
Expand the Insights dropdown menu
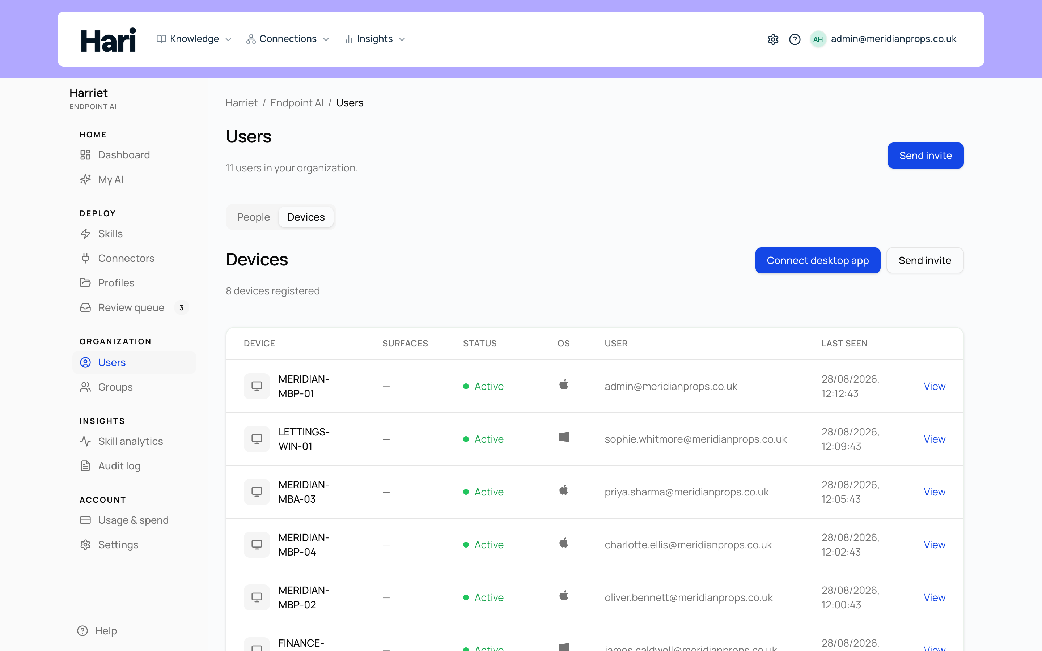tap(375, 39)
